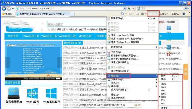The image size is (192, 109).
Task: Choose 使用 Windows Live 发送电子邮件
Action: (133, 39)
